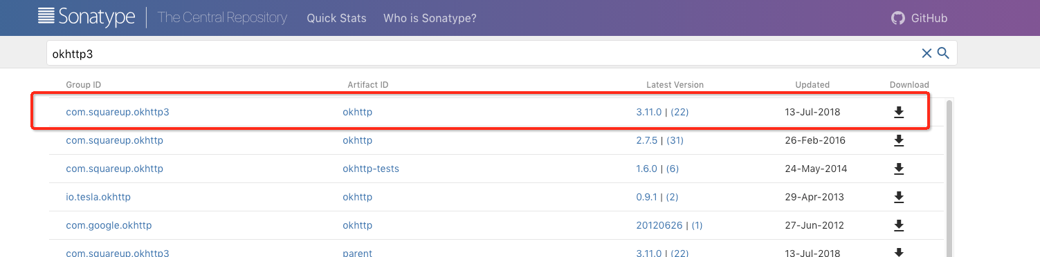Screen dimensions: 1040x257
Task: Open com.google.okhttp group link
Action: [109, 225]
